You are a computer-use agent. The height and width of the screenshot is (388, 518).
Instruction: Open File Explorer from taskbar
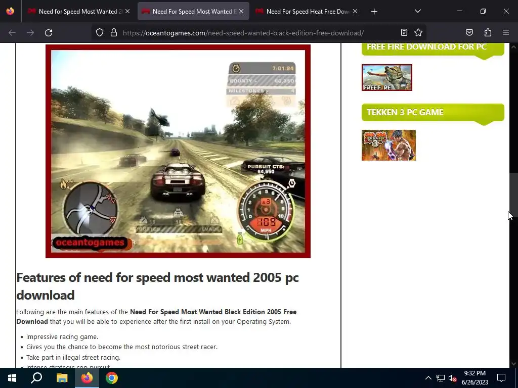[x=62, y=378]
